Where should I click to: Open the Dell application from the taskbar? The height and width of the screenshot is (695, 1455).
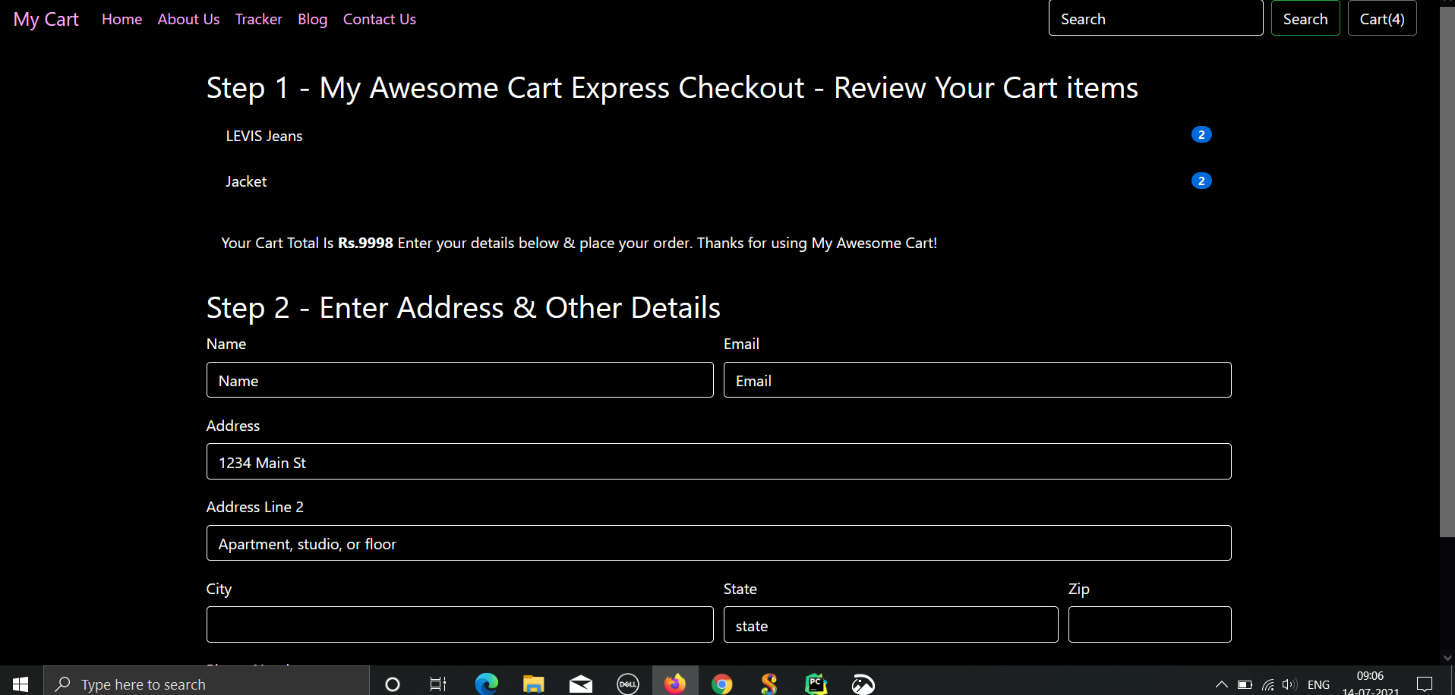coord(628,682)
